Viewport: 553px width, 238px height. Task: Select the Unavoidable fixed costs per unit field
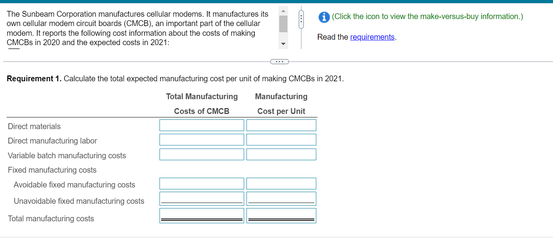281,198
